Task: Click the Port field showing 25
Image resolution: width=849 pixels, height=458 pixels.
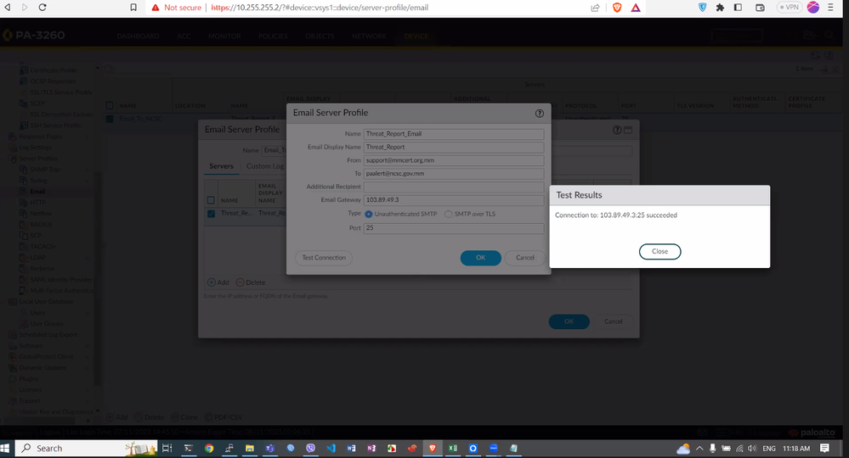Action: [x=454, y=228]
